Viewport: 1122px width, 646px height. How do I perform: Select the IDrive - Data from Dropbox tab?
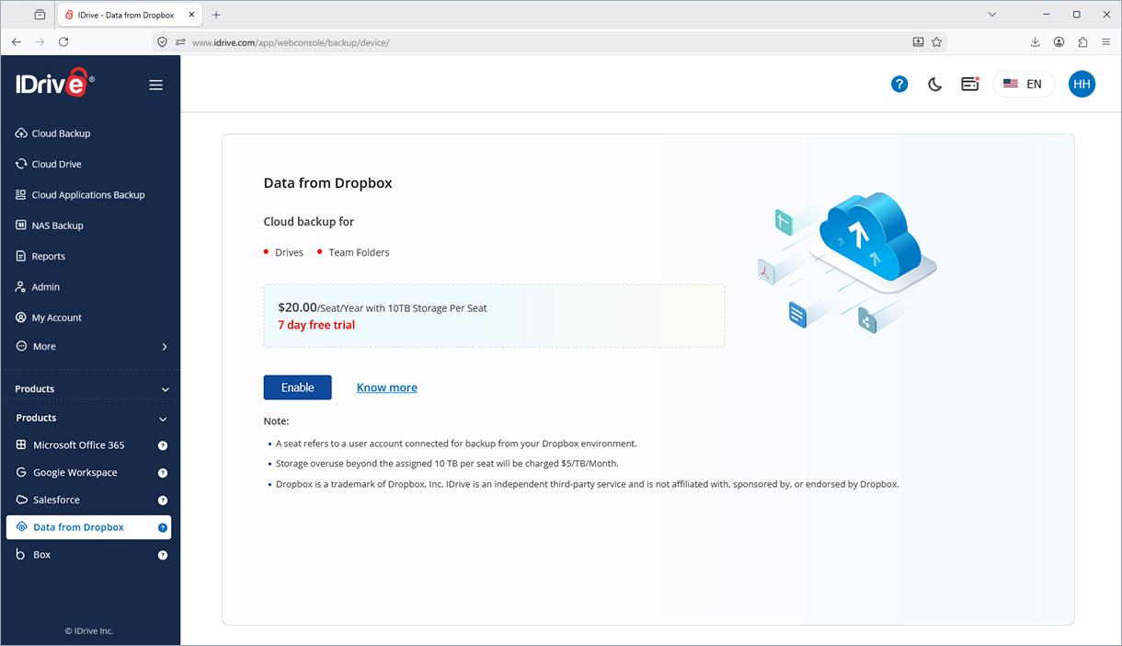click(x=130, y=15)
